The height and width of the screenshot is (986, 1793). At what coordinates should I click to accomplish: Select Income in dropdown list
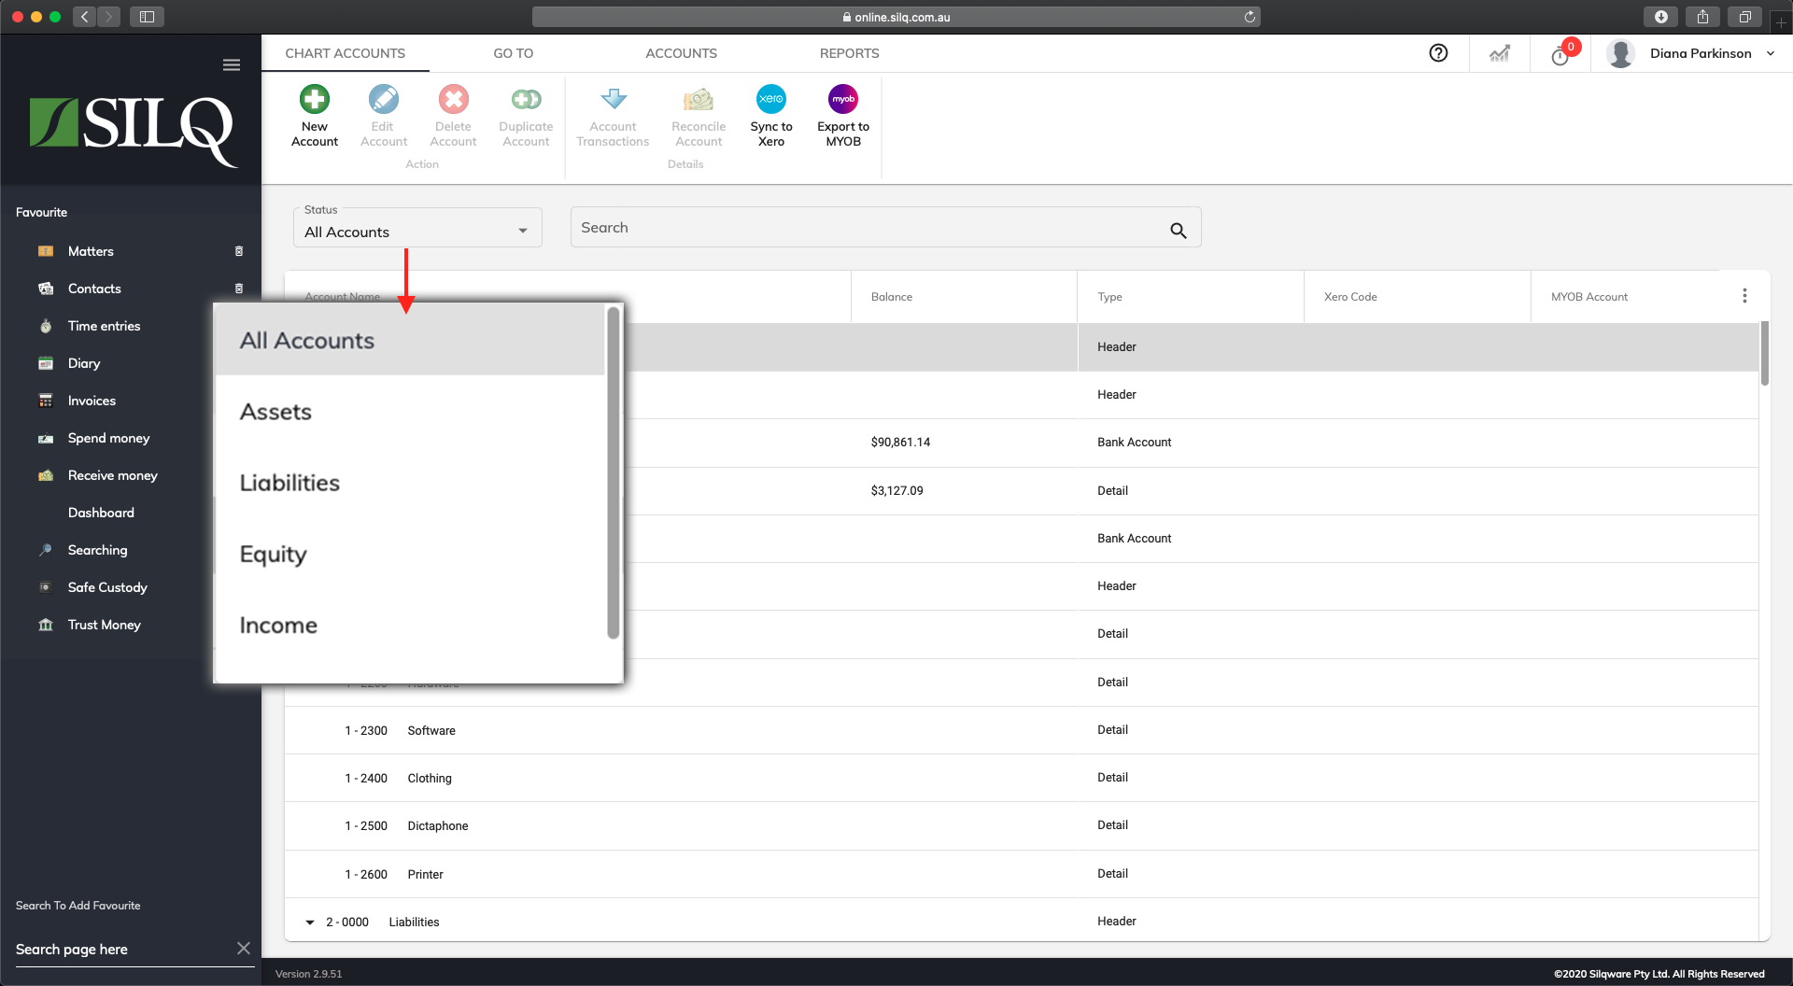pyautogui.click(x=410, y=625)
